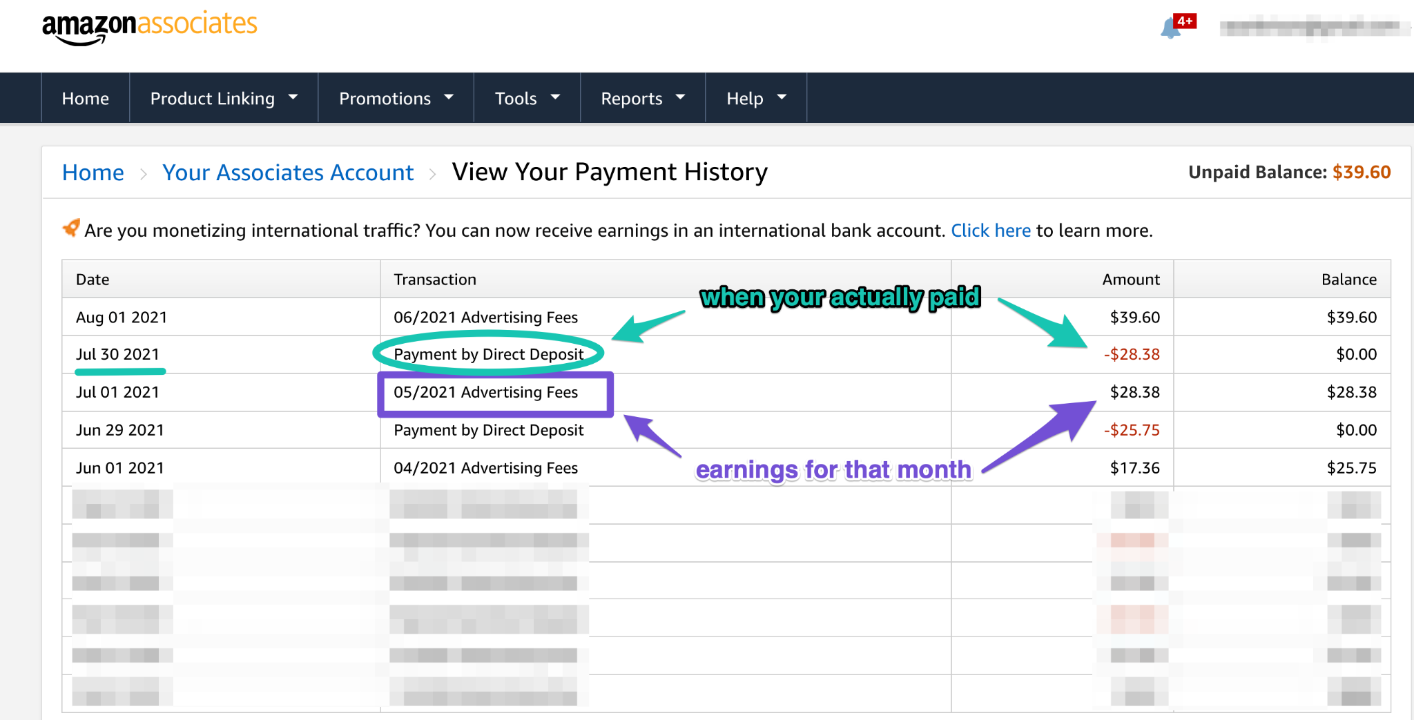Click the rocket announcement icon
Image resolution: width=1414 pixels, height=720 pixels.
pos(71,227)
